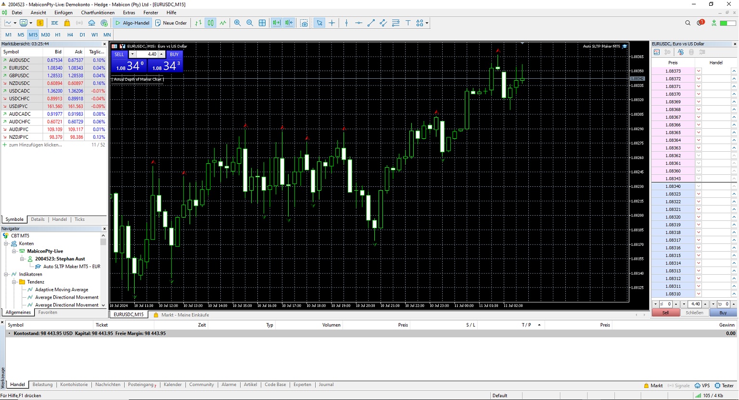Screen dimensions: 739x400
Task: Select the H1 timeframe
Action: point(58,35)
